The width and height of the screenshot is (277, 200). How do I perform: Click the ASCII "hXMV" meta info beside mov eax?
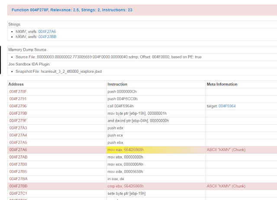pyautogui.click(x=226, y=150)
